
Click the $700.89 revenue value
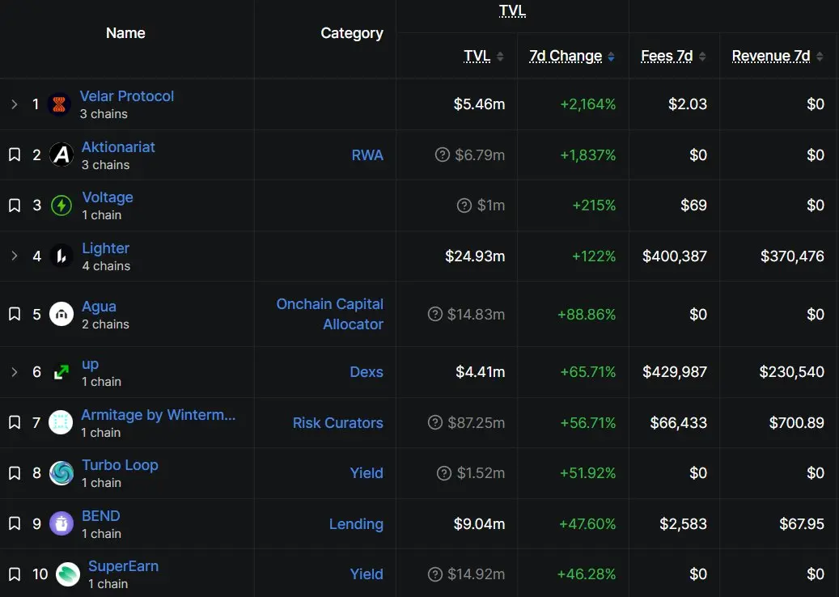click(x=796, y=422)
